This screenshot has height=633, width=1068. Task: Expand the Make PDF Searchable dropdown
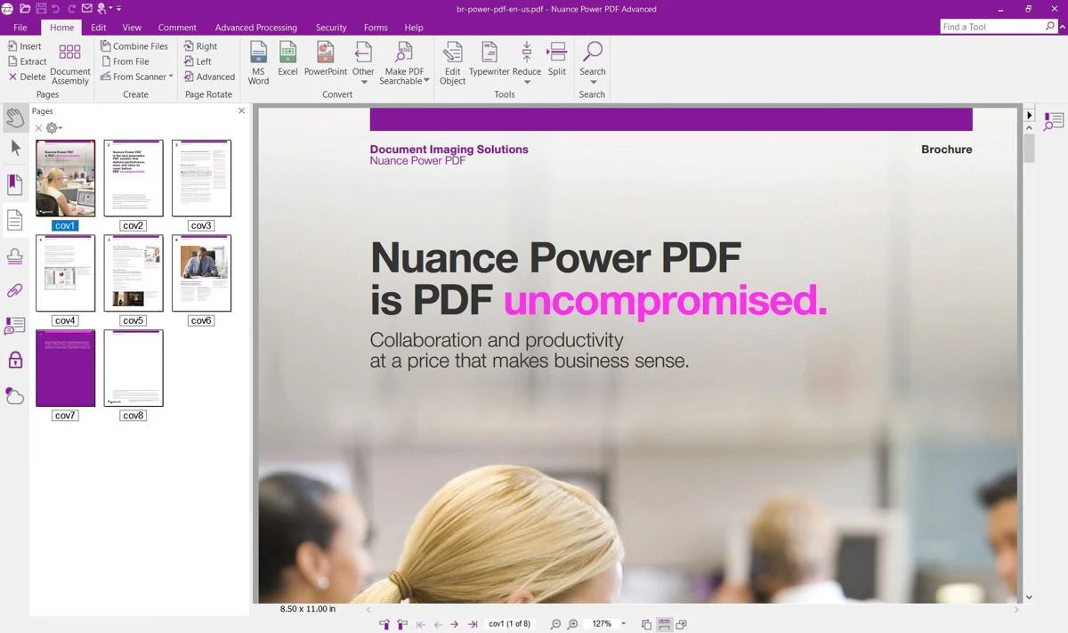point(426,81)
